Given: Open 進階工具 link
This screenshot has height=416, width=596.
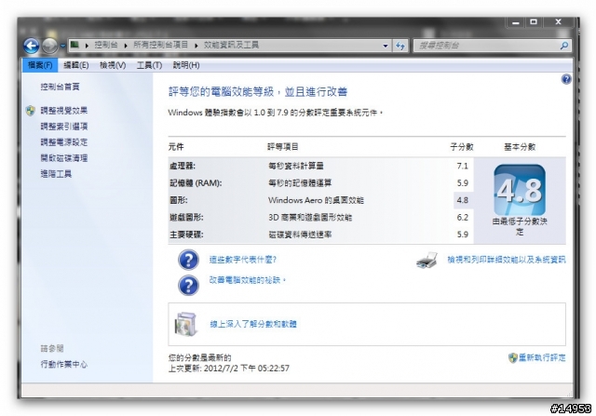Looking at the screenshot, I should 56,174.
